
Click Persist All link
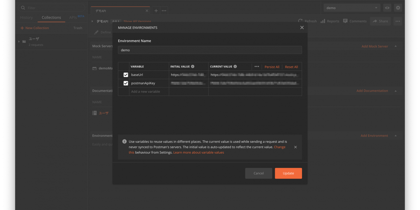pyautogui.click(x=272, y=67)
